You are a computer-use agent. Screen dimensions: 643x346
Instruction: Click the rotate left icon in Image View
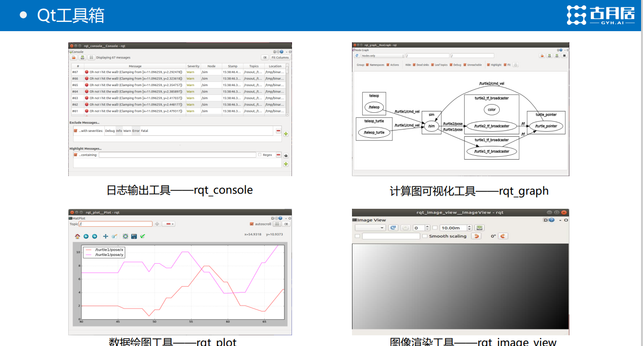pos(476,236)
